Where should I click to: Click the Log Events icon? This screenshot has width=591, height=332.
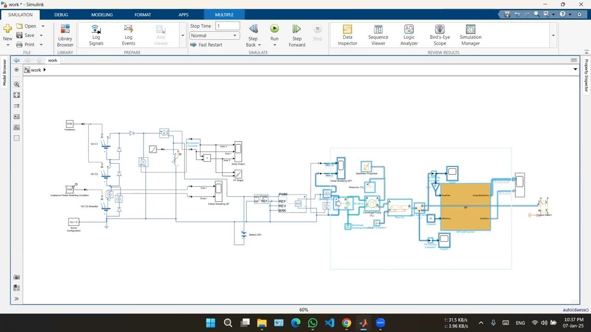coord(128,30)
